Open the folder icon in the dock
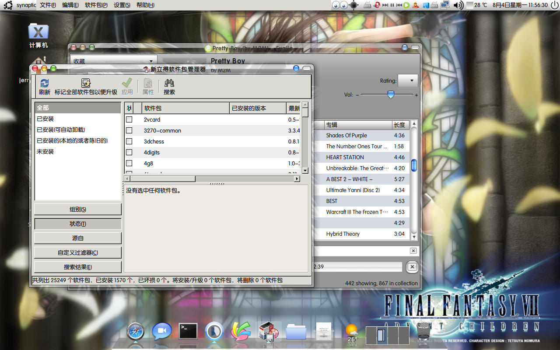Viewport: 560px width, 350px height. click(296, 332)
